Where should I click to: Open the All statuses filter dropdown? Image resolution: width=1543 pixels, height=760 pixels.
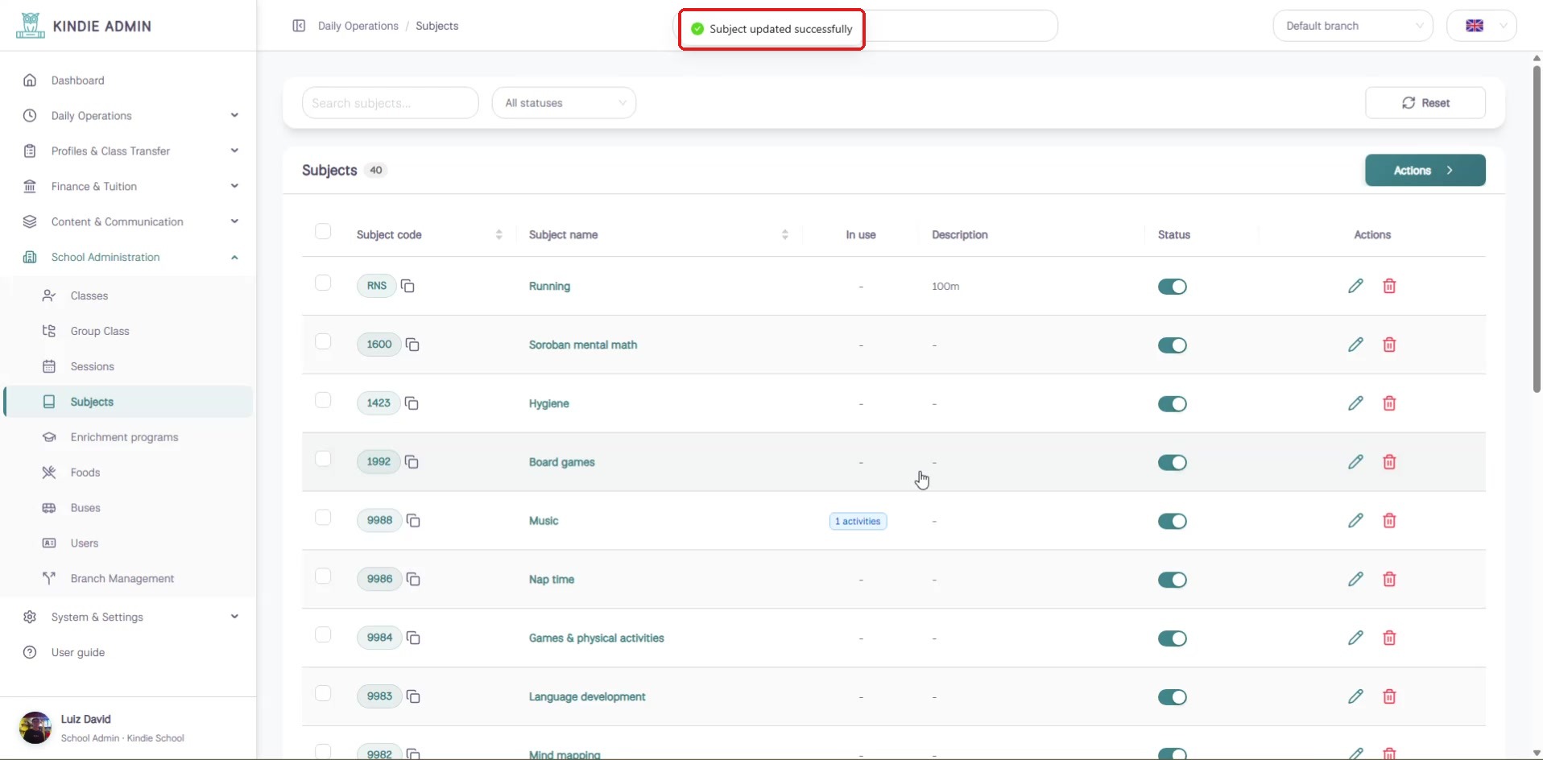(x=564, y=103)
